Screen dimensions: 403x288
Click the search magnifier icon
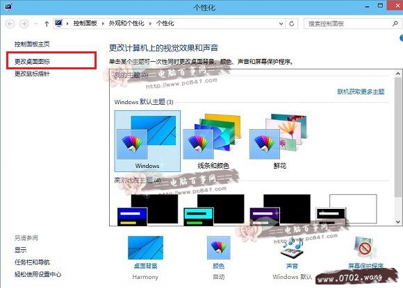coord(395,24)
